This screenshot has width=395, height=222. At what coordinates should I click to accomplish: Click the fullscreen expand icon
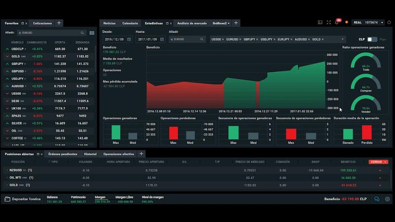pos(329,22)
